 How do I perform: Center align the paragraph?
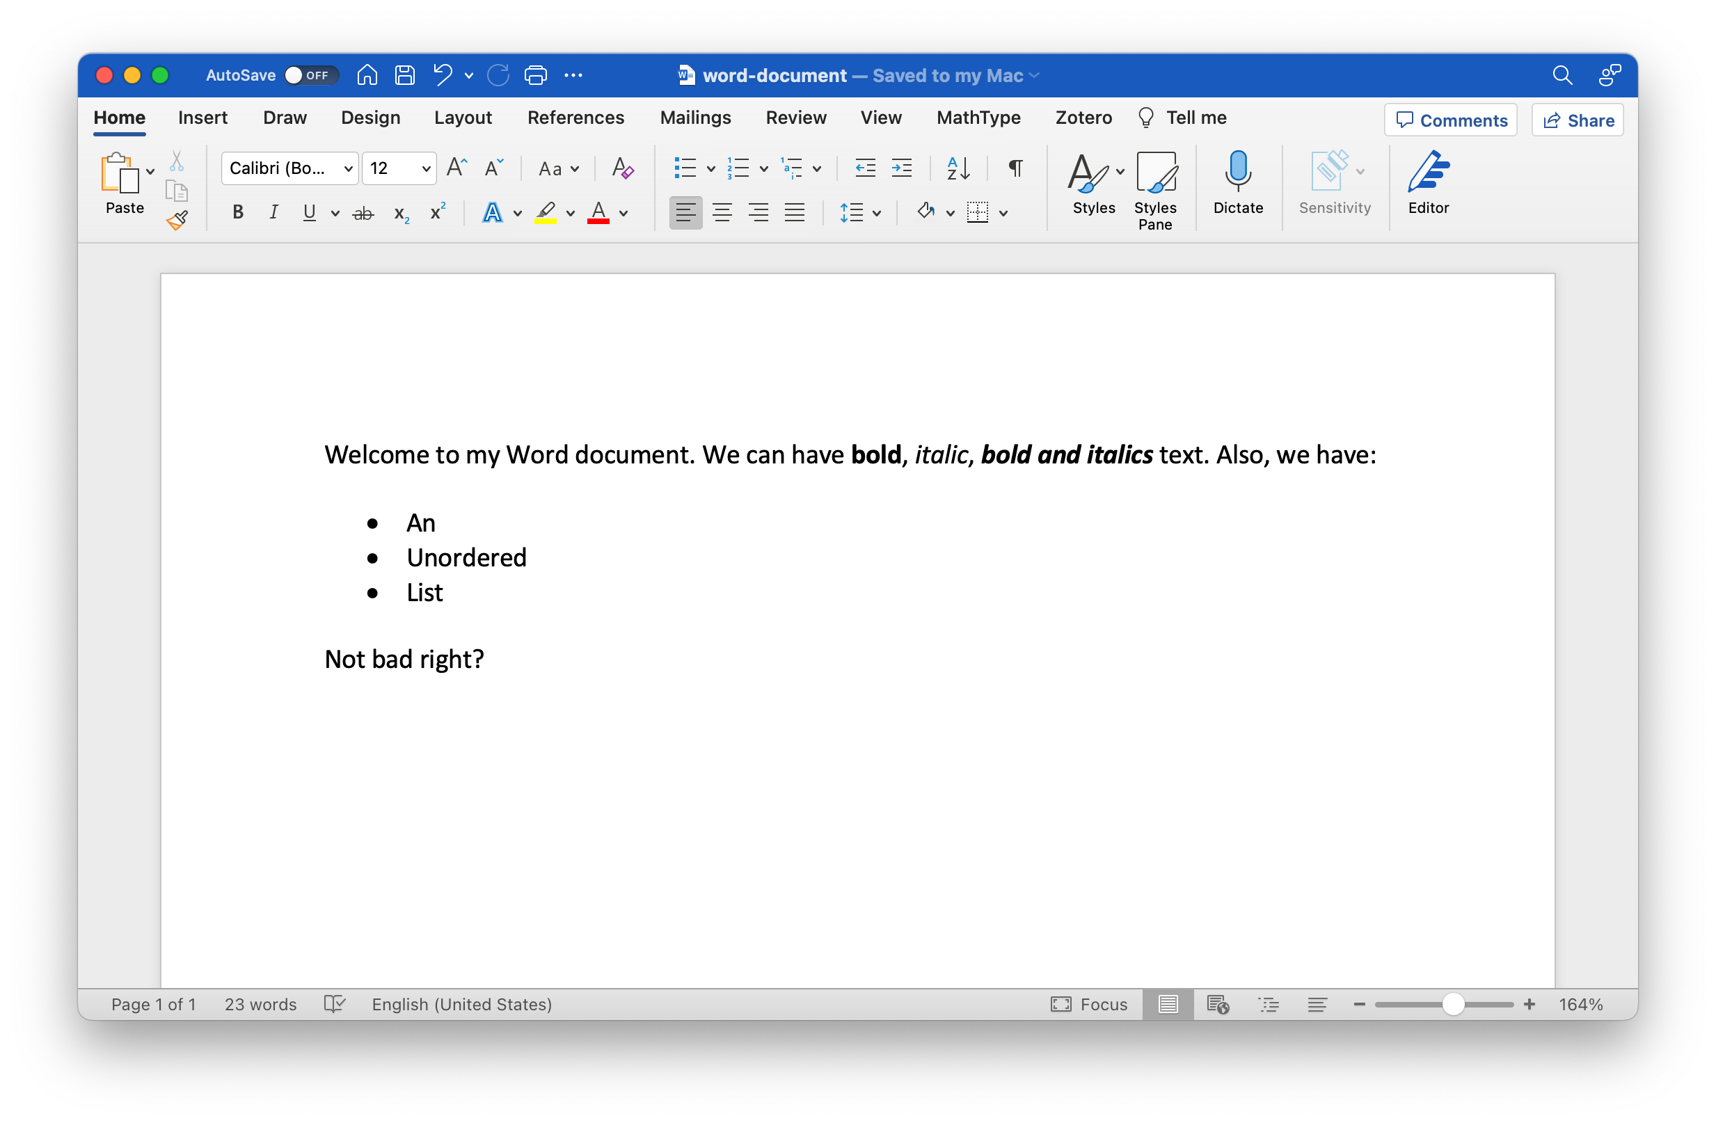tap(722, 212)
